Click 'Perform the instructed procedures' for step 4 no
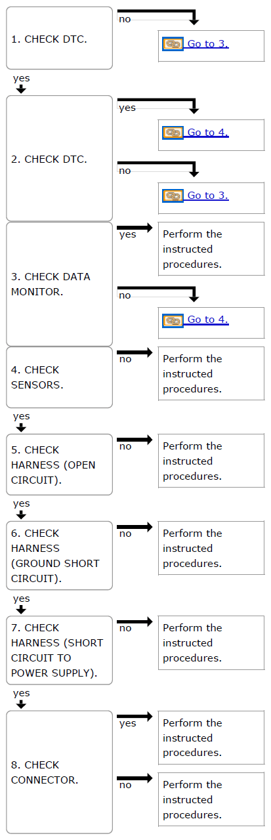The height and width of the screenshot is (840, 271). click(x=211, y=373)
